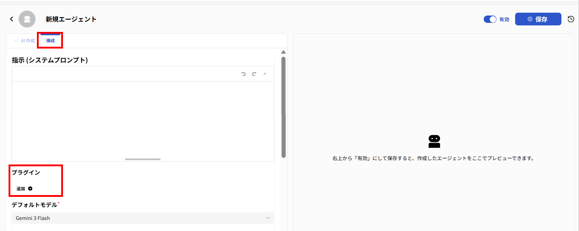579x231 pixels.
Task: Expand the system prompt editor
Action: [x=265, y=74]
